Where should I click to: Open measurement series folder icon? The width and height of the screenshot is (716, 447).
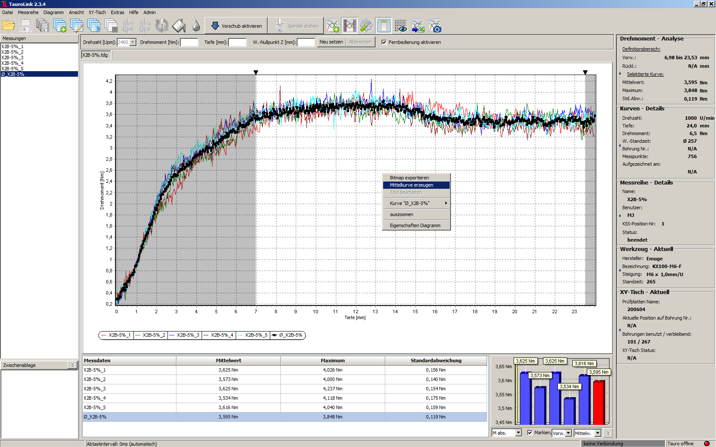click(x=9, y=26)
